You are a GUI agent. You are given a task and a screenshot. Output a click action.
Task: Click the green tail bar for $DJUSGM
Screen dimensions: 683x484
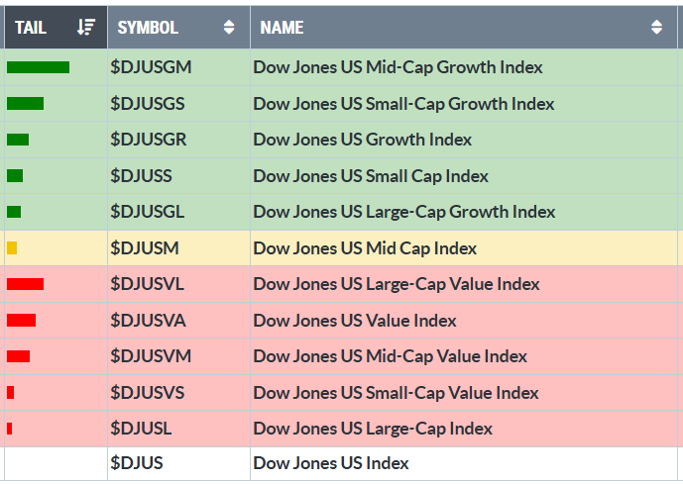click(38, 67)
